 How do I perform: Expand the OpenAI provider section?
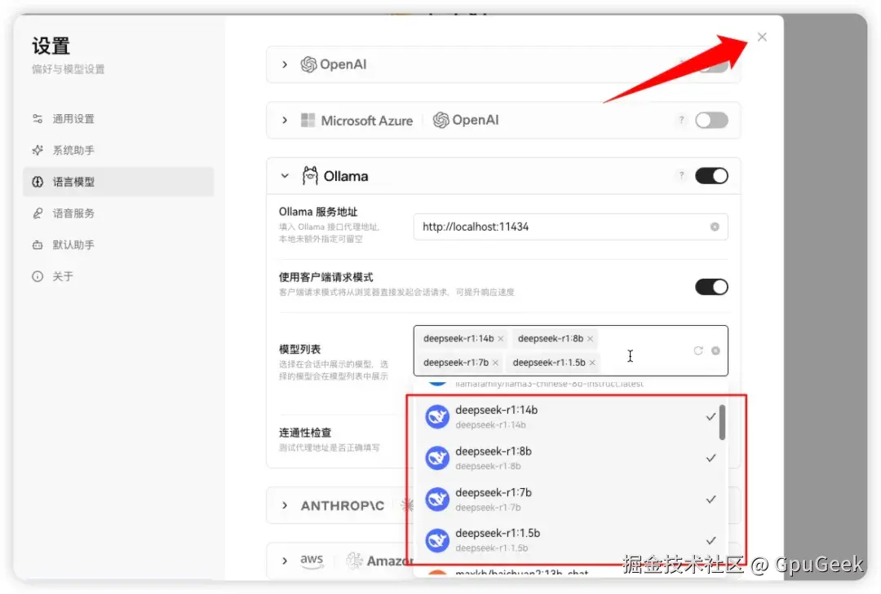285,64
